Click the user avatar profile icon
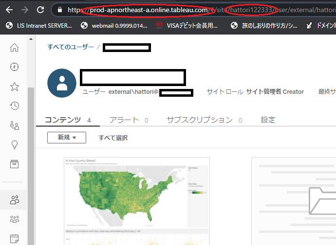Viewport: 336px width, 245px height. pos(62,83)
